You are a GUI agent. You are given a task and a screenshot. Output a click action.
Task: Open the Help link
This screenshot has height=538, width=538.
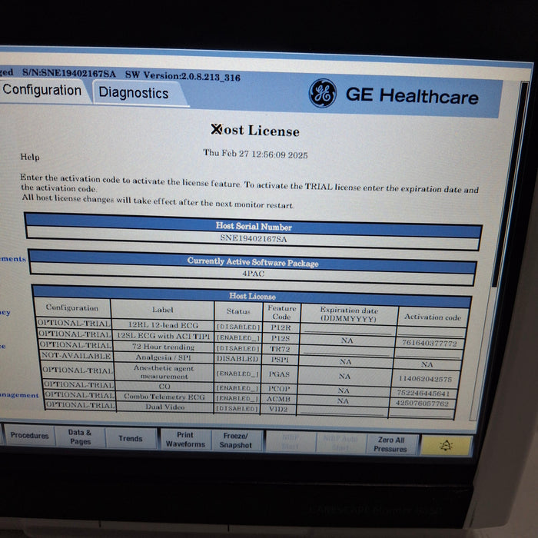click(x=30, y=157)
